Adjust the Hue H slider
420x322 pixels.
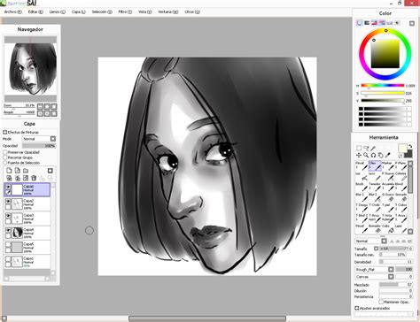(383, 86)
